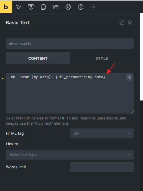This screenshot has width=143, height=191.
Task: Open the pages copy icon
Action: [43, 7]
